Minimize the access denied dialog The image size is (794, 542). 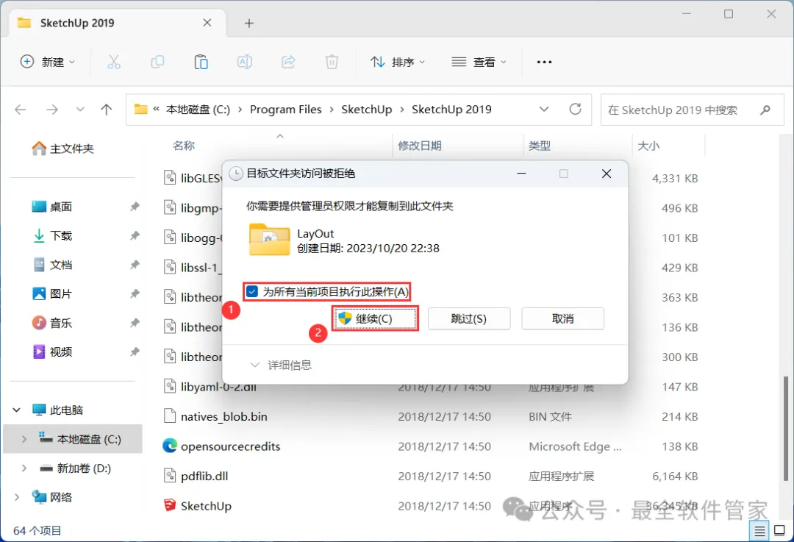tap(521, 174)
